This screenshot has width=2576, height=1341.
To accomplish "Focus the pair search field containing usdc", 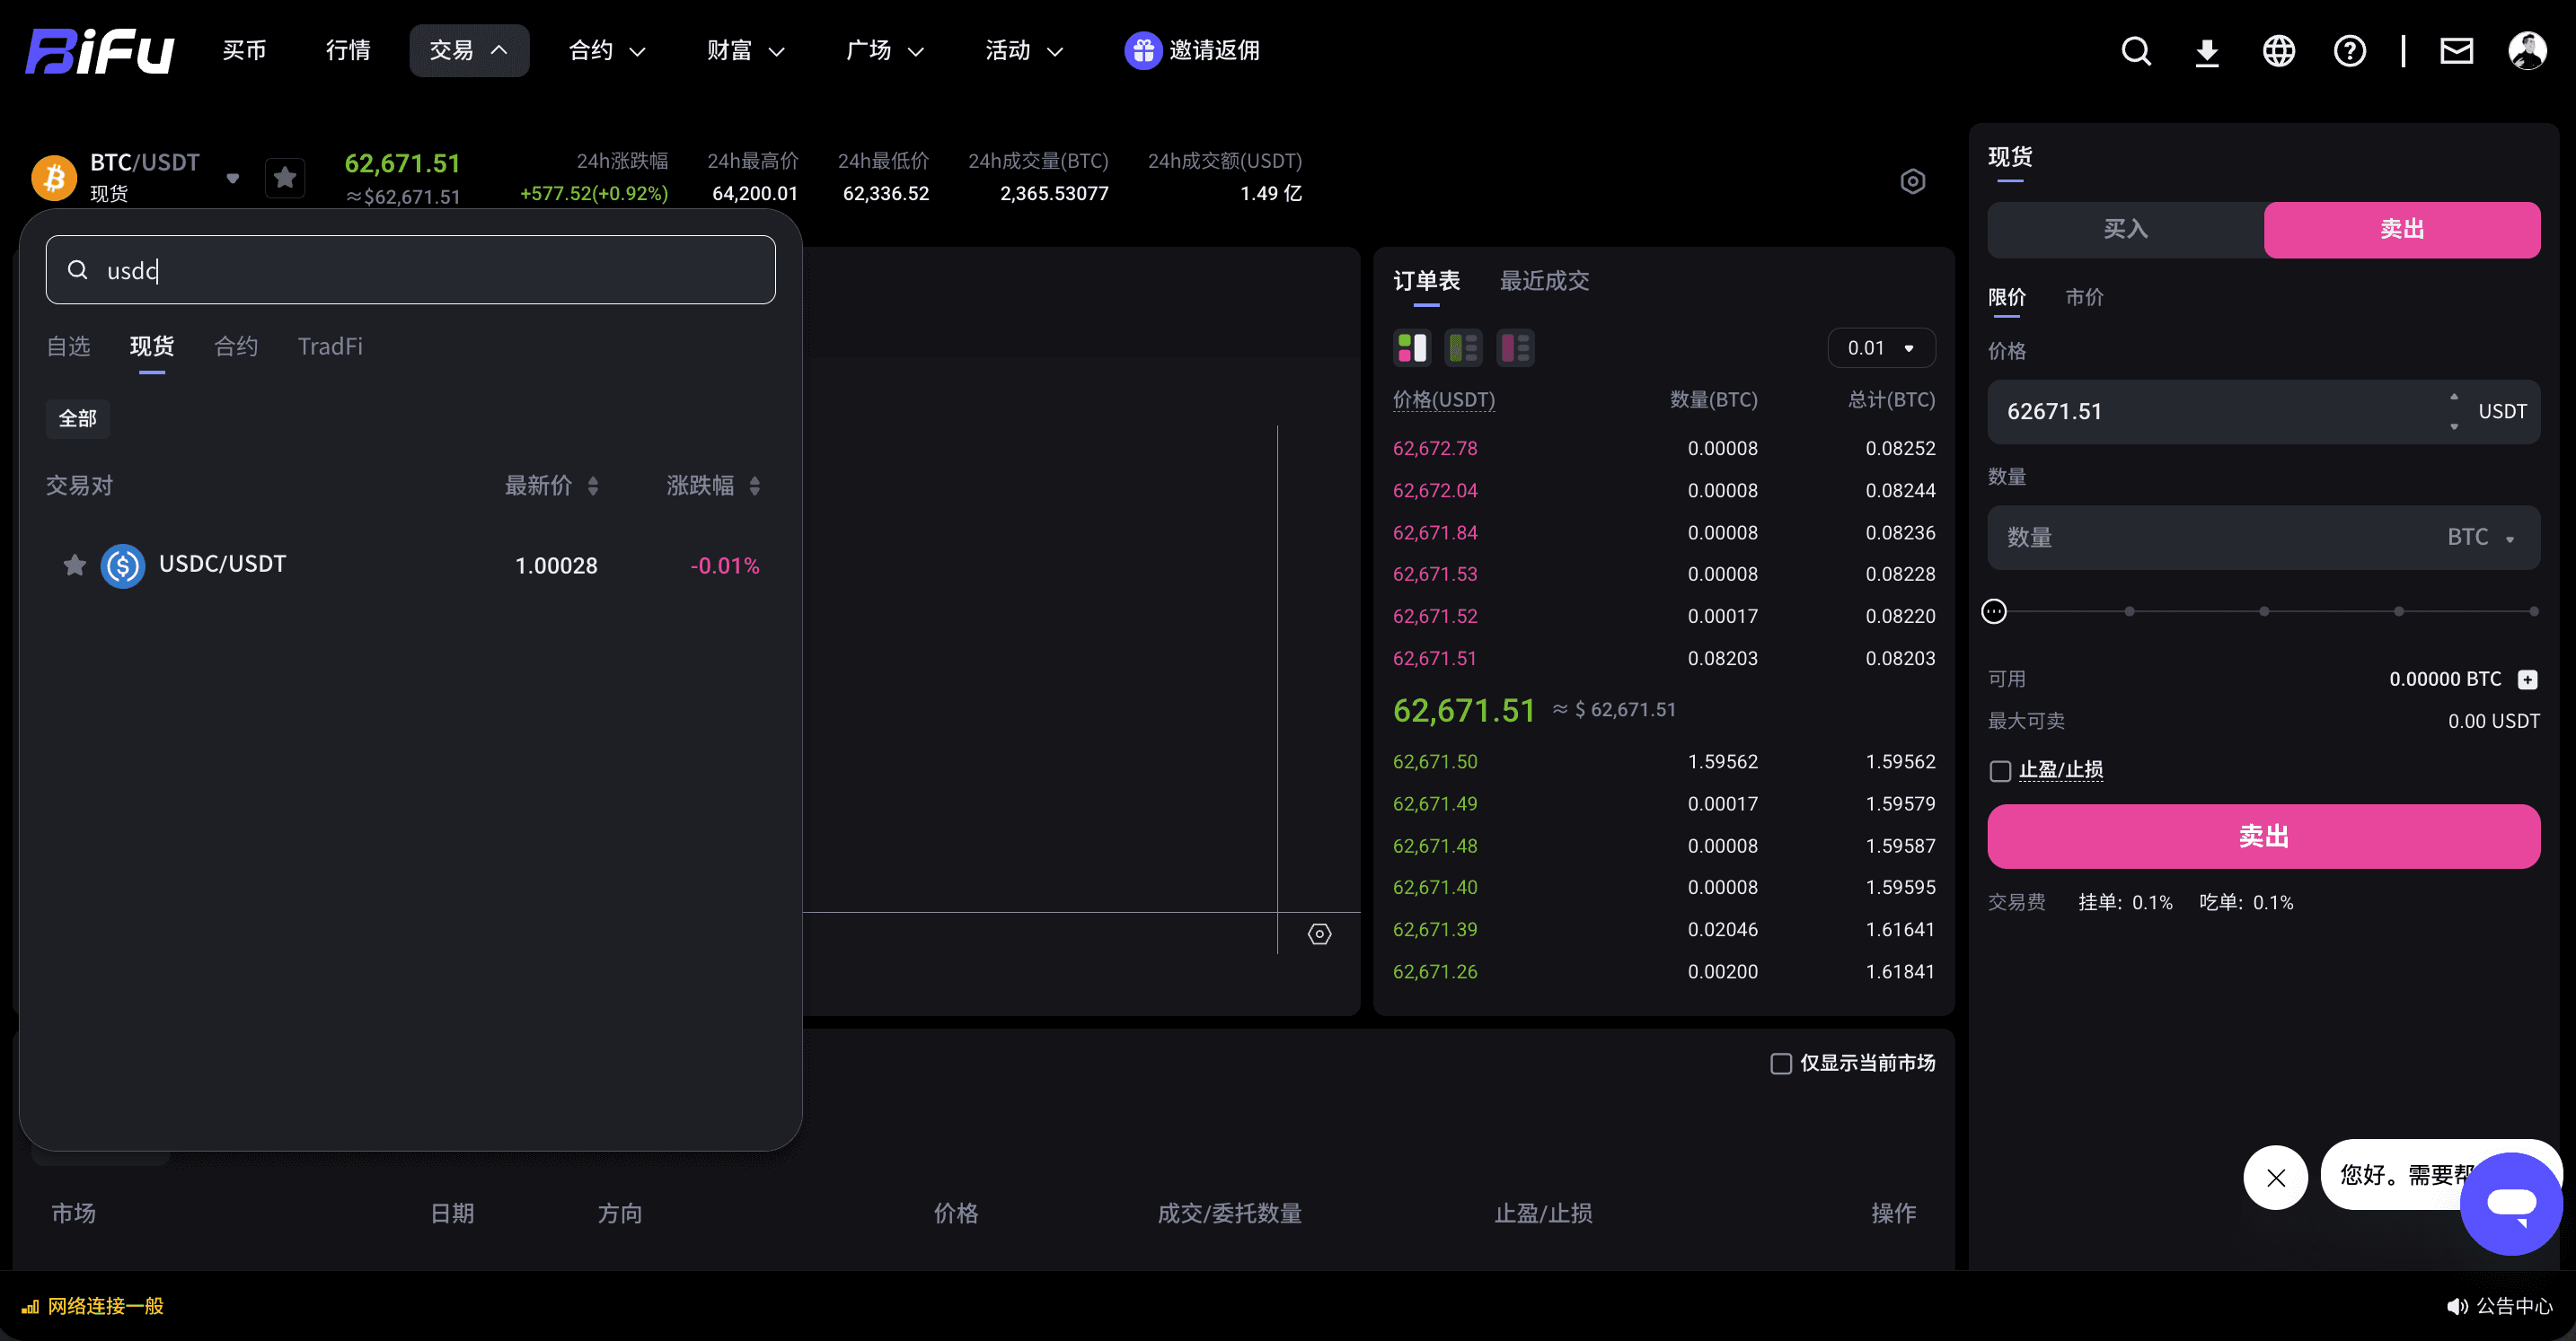I will 410,270.
